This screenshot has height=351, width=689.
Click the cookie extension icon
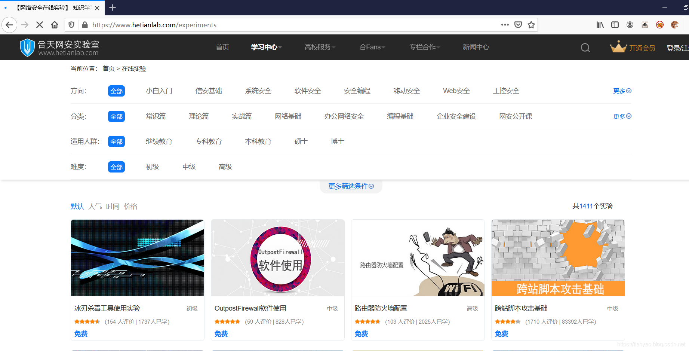tap(675, 25)
